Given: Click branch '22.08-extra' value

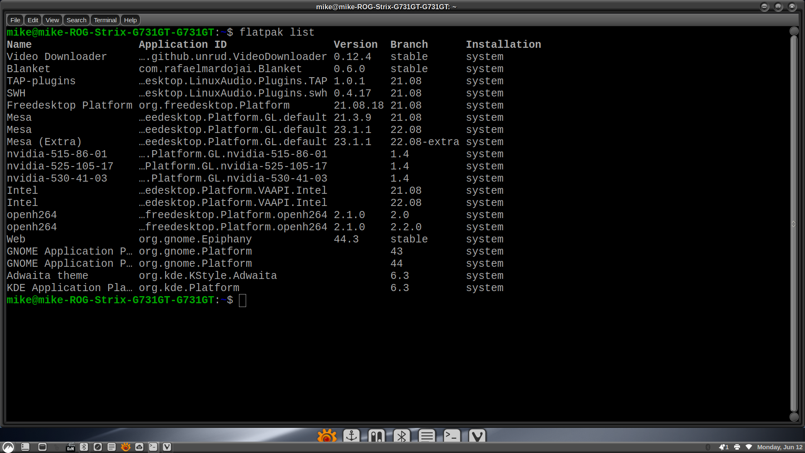Looking at the screenshot, I should pyautogui.click(x=425, y=142).
